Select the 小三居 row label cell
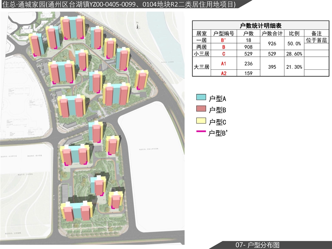The width and height of the screenshot is (332, 249). 201,54
